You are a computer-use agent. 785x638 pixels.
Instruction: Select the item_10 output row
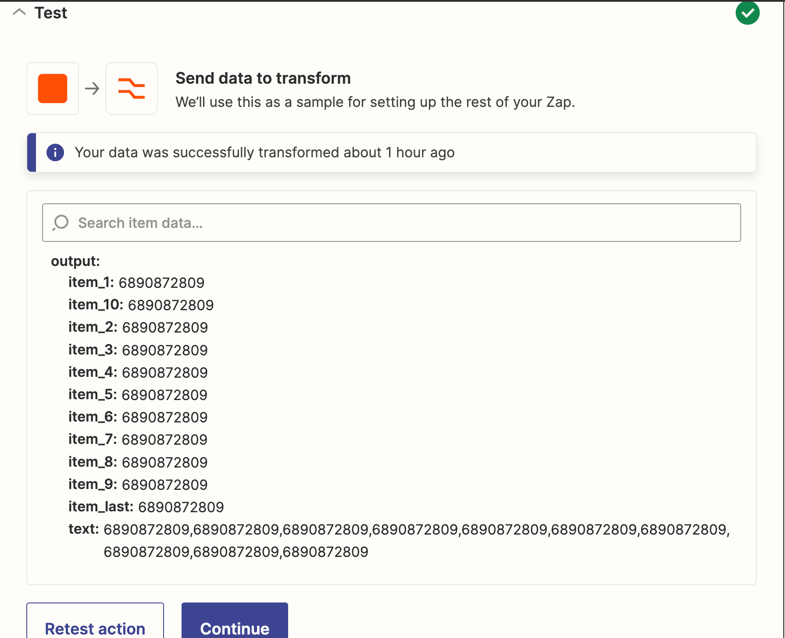[141, 305]
